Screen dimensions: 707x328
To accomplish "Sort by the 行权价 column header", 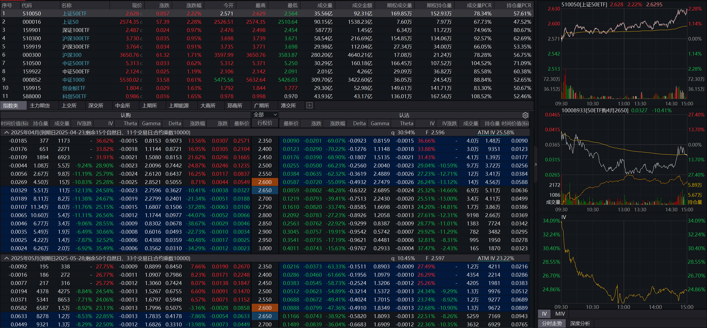I will pos(265,123).
